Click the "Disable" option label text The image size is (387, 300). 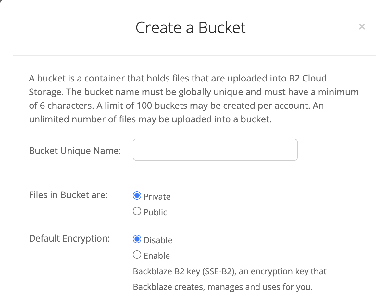[158, 240]
